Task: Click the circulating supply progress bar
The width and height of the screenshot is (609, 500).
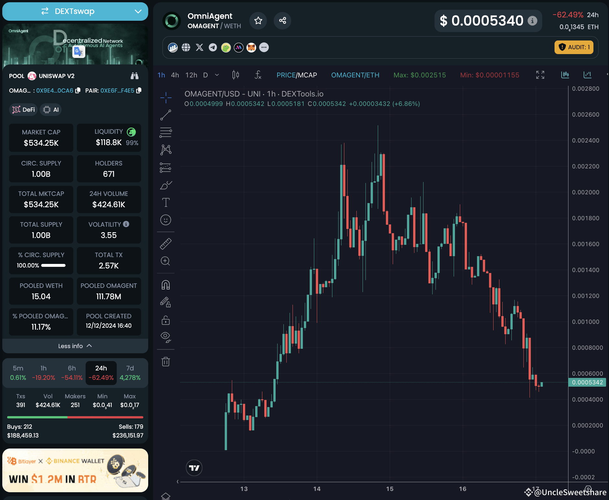Action: pyautogui.click(x=54, y=266)
